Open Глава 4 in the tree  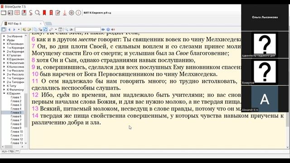(16, 109)
